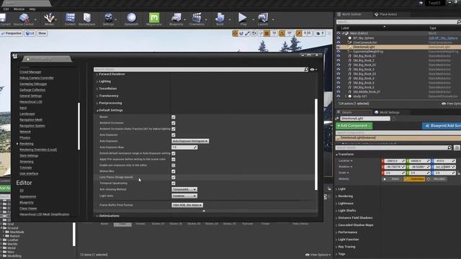Click the Launch toolbar icon

(263, 19)
